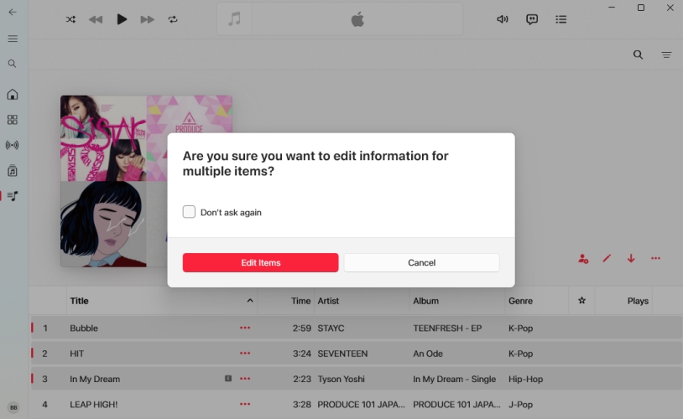Click the J-Pop genre cell
Screen dimensions: 683x419
pos(520,405)
